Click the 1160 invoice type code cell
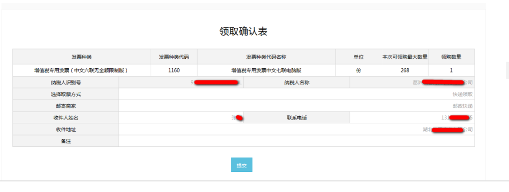 coord(174,70)
